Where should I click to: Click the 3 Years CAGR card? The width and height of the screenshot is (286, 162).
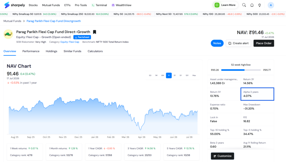(142, 152)
